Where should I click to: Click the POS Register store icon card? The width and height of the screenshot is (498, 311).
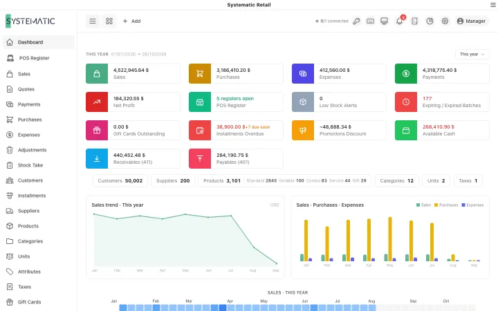[200, 102]
